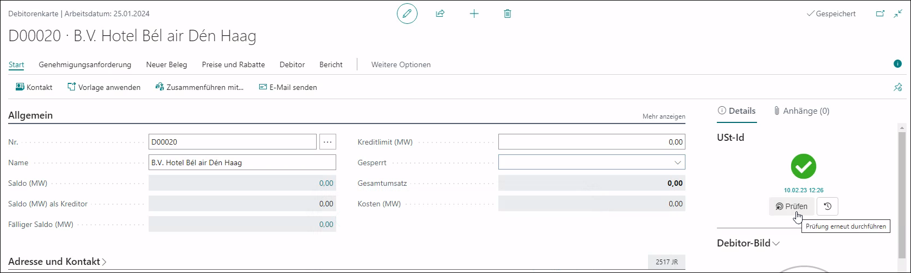Click the Mehr anzeigen link

pyautogui.click(x=664, y=116)
